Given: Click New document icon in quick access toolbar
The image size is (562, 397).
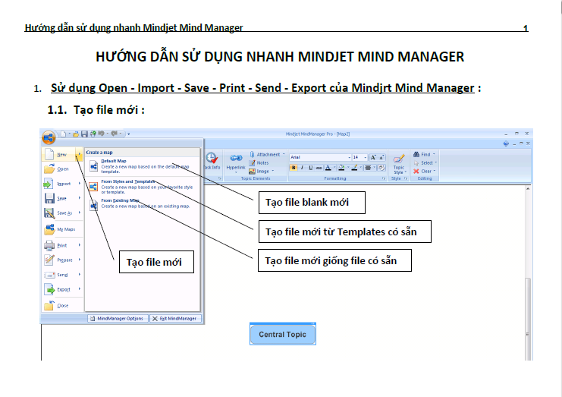Looking at the screenshot, I should click(63, 134).
